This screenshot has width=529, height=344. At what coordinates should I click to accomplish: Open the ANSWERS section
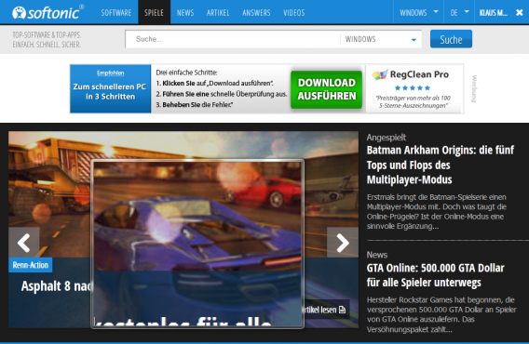click(256, 12)
